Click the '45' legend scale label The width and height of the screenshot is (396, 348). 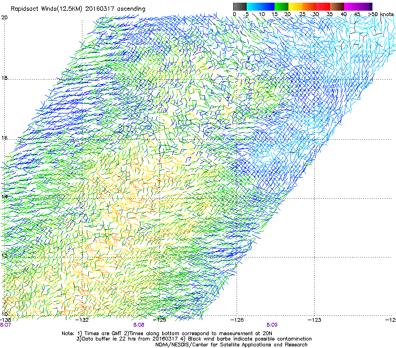(x=357, y=14)
